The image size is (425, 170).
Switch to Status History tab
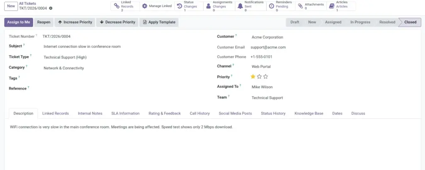[x=273, y=113]
